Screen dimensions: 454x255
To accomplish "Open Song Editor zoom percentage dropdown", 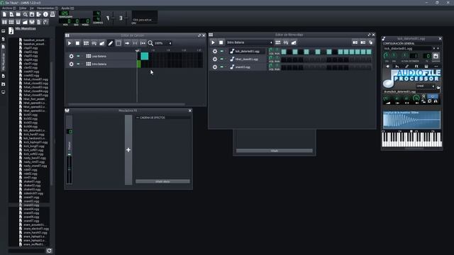I will tap(163, 43).
